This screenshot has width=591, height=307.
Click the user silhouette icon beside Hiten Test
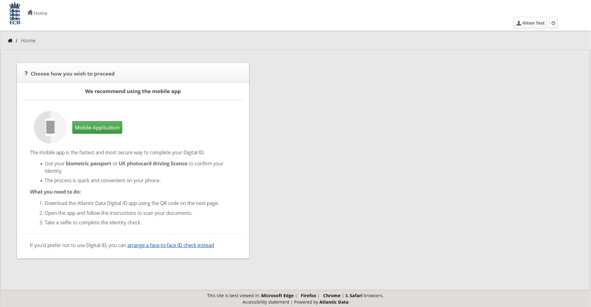(519, 23)
